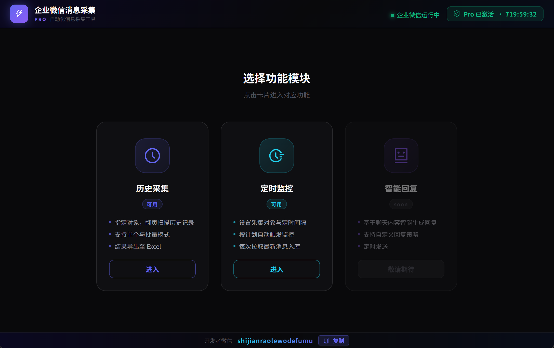This screenshot has width=554, height=348.
Task: Click the 支持自定义回复策略 bullet
Action: pos(391,235)
